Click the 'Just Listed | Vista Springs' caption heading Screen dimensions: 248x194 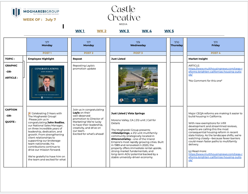click(x=128, y=113)
